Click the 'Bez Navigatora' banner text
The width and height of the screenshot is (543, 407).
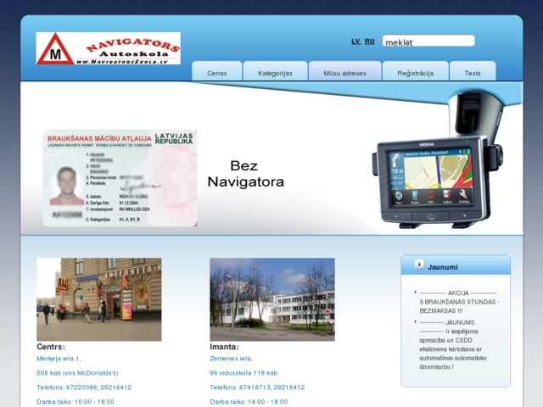[x=245, y=174]
